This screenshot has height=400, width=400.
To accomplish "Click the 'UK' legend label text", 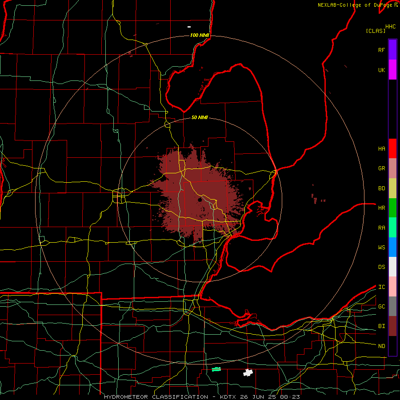I will pos(381,70).
